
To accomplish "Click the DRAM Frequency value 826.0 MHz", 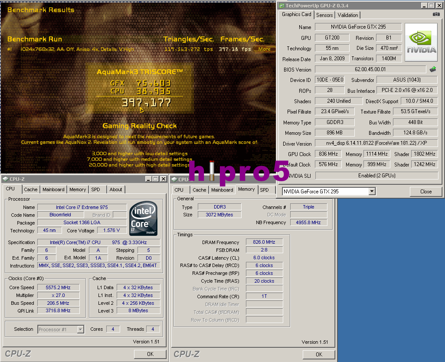I will click(264, 242).
